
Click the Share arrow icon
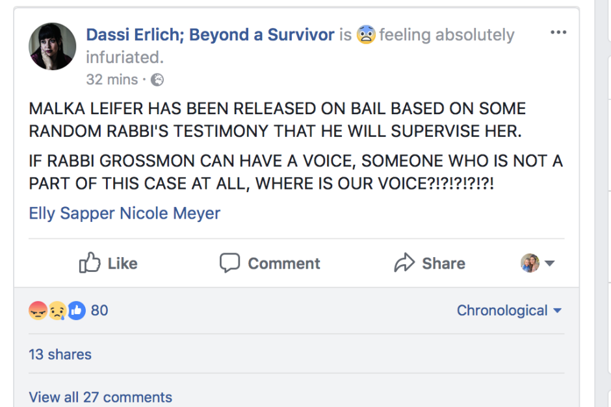(x=404, y=263)
